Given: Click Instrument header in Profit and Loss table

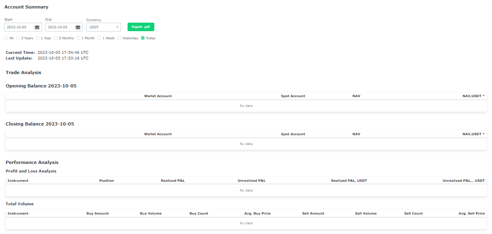Looking at the screenshot, I should click(x=18, y=181).
